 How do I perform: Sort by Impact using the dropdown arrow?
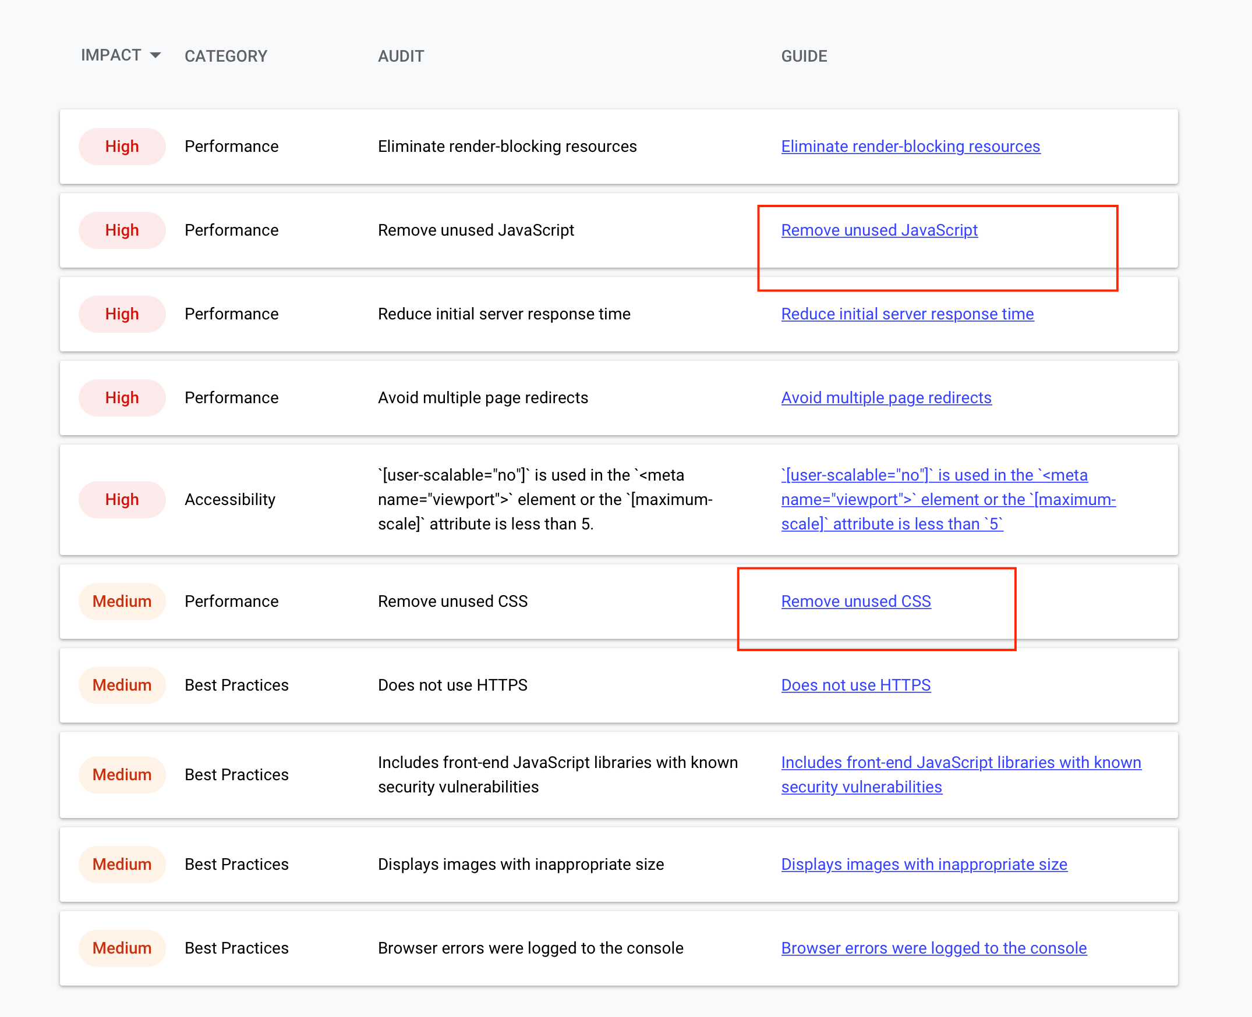pos(155,55)
